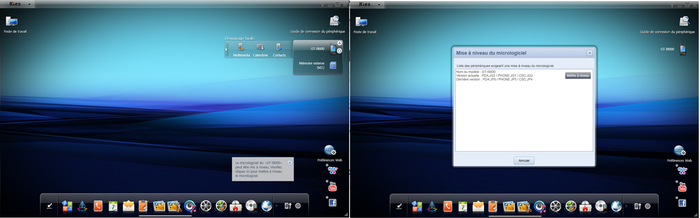
Task: Click the dock scroll bar in left window
Action: 165,216
